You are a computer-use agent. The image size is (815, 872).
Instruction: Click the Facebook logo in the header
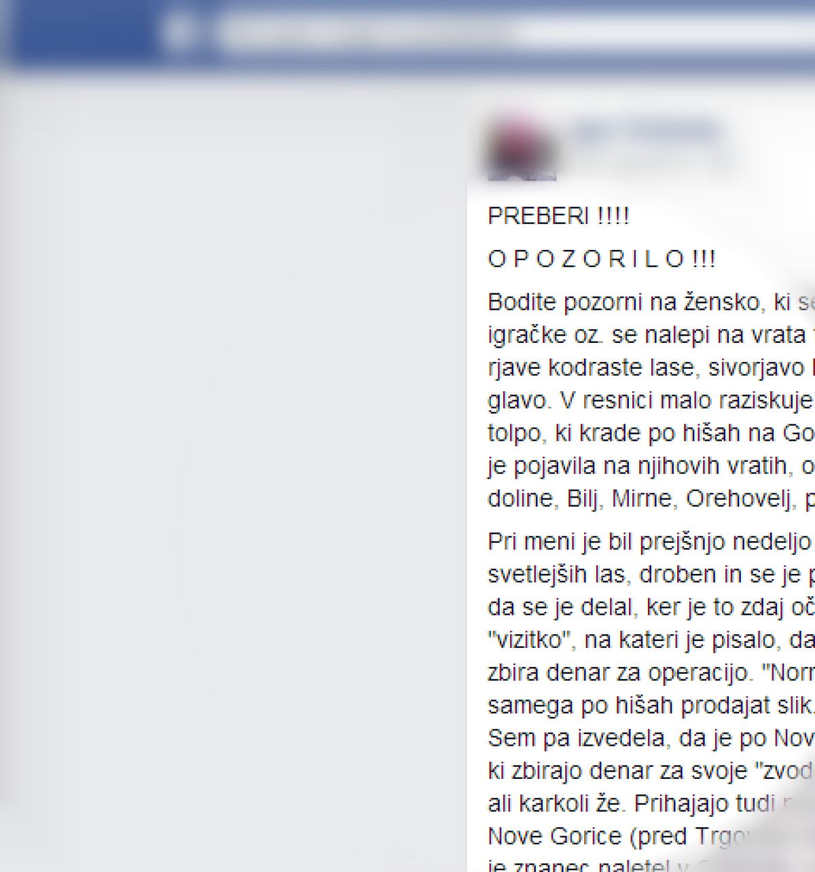click(x=179, y=31)
